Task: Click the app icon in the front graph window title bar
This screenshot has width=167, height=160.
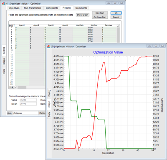Action: [49, 47]
